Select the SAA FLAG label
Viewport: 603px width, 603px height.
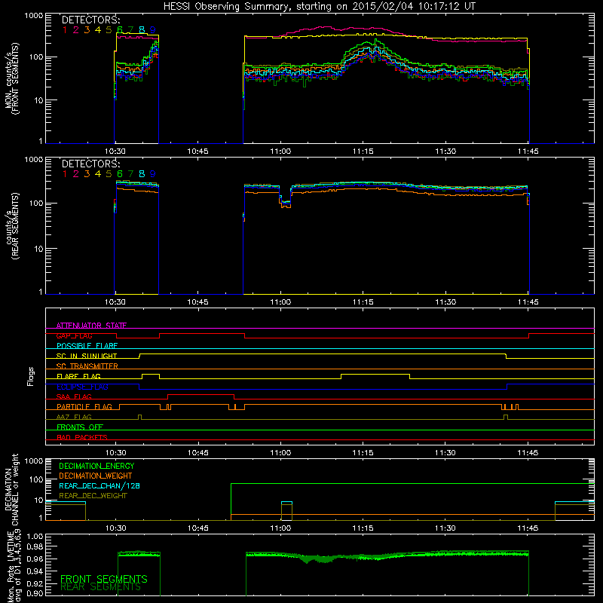74,396
